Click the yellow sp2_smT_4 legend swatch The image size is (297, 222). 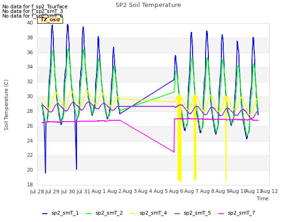(133, 214)
